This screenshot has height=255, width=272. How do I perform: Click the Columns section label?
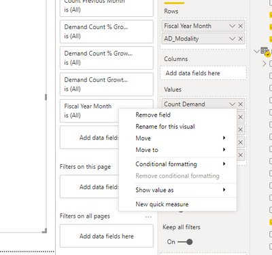[x=176, y=59]
